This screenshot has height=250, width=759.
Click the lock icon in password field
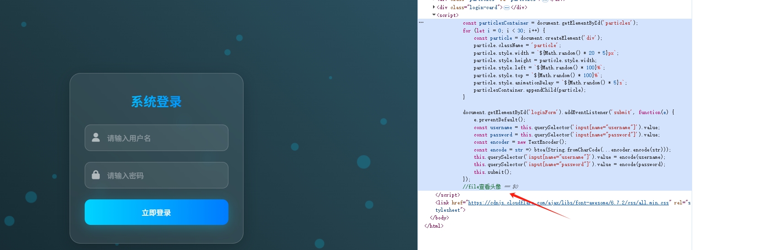96,175
